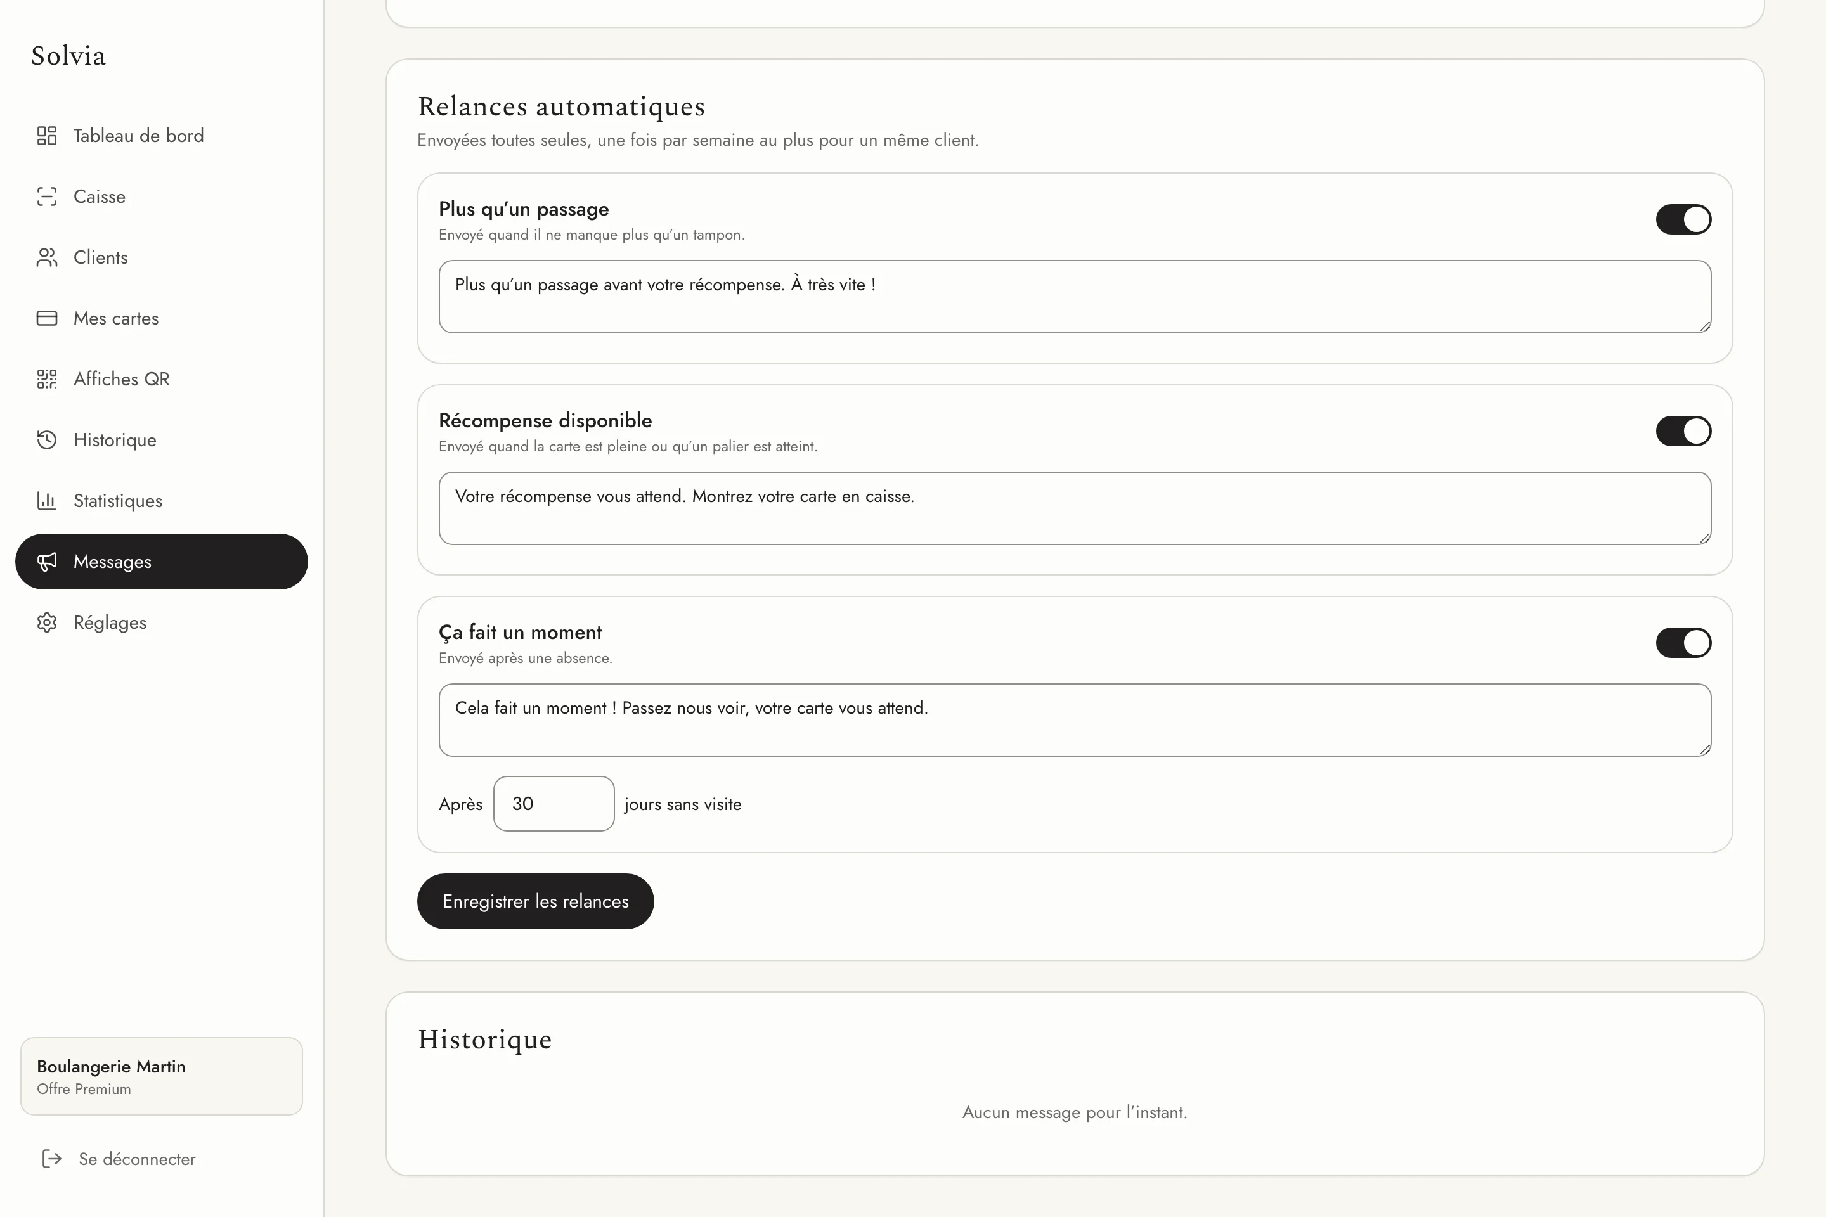Edit the Plus qu'un passage message text
Image resolution: width=1826 pixels, height=1217 pixels.
(1075, 297)
